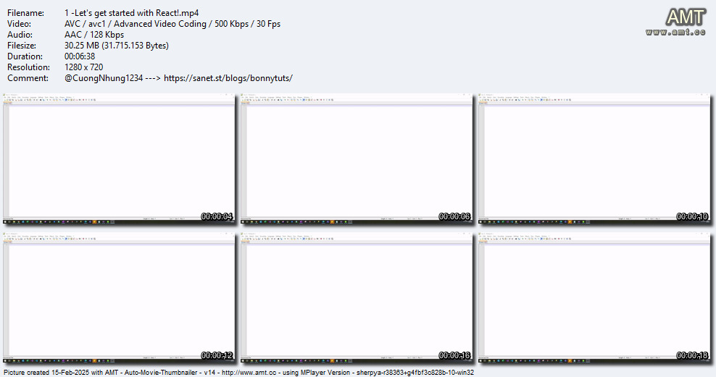Select the thumbnail frame at 00:00:10
Image resolution: width=716 pixels, height=377 pixels.
594,158
